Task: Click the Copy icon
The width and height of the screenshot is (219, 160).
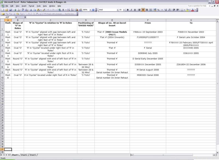Action: click(x=35, y=10)
